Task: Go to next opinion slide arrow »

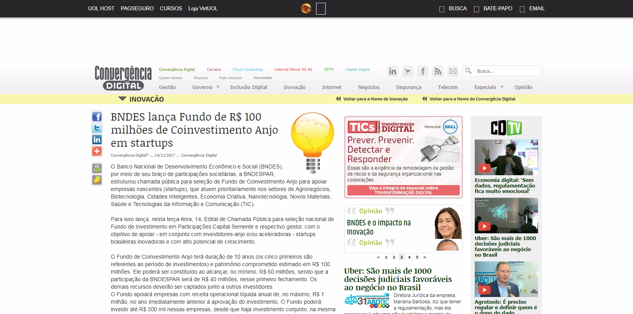Action: click(x=425, y=257)
